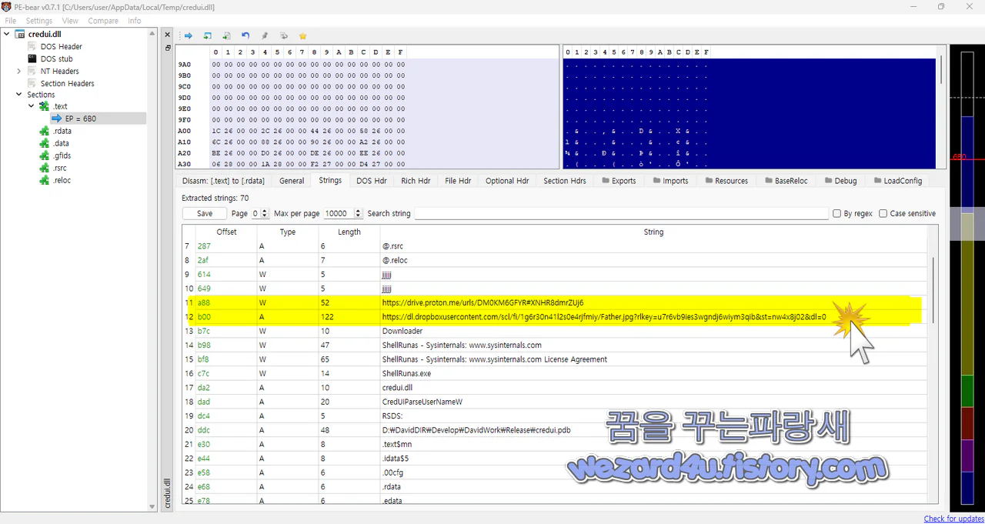Open the Imports tab
985x524 pixels.
[x=670, y=181]
